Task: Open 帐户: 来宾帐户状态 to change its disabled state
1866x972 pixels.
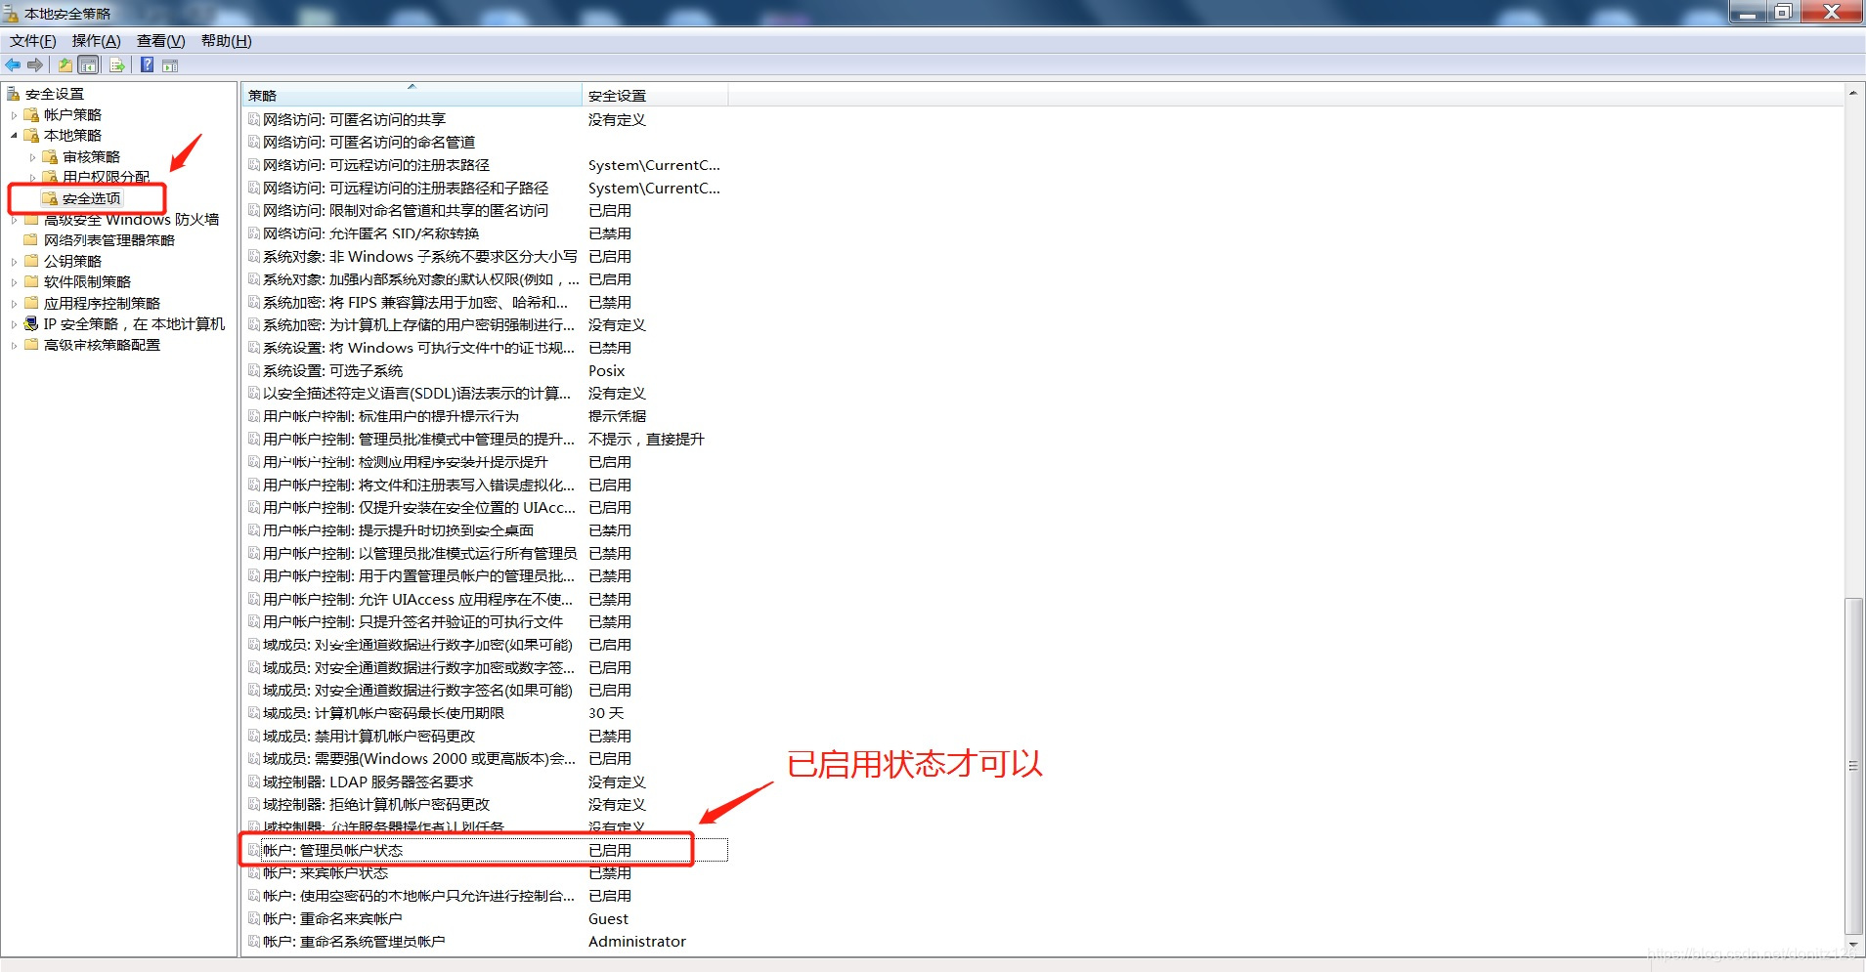Action: pyautogui.click(x=327, y=872)
